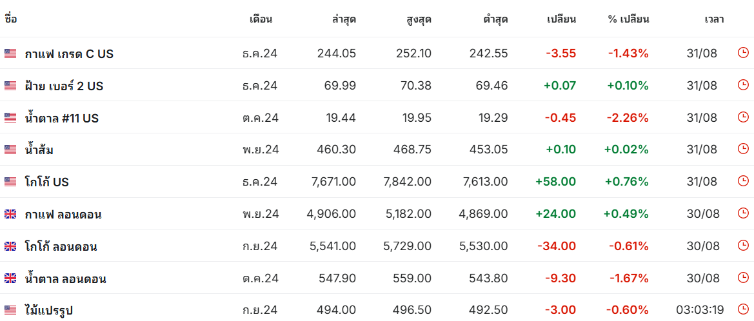Screen dimensions: 754x321
Task: Click the clock icon in the น้ำส้ม row
Action: click(x=743, y=150)
